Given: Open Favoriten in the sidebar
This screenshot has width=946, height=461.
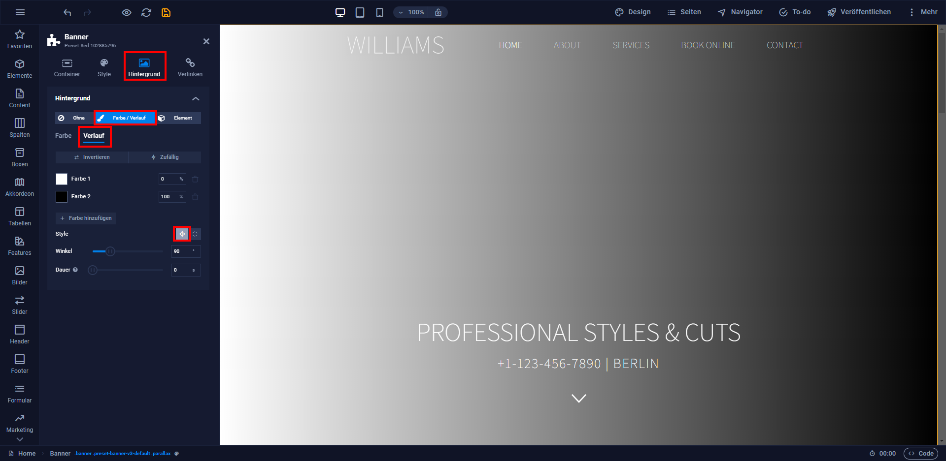Looking at the screenshot, I should 20,39.
